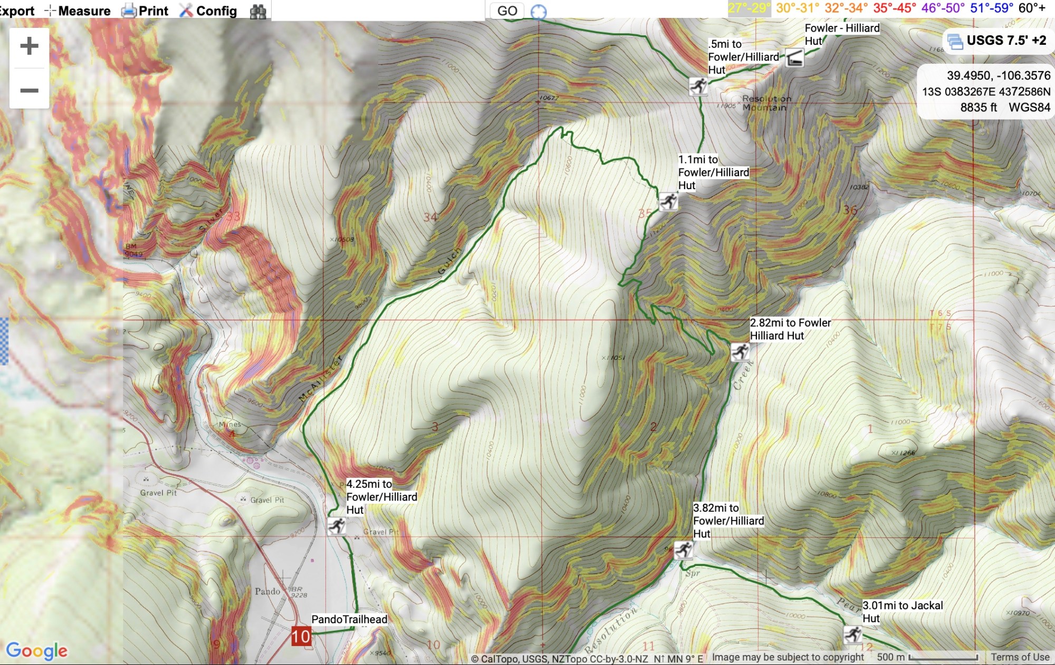Open the Terms of Use link
Screen dimensions: 1055x665
[x=1020, y=657]
